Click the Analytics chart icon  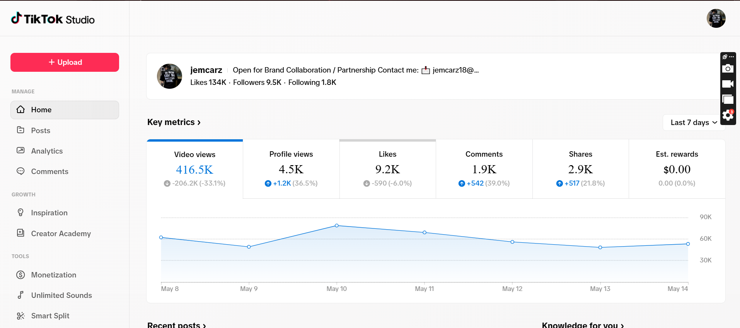point(21,150)
